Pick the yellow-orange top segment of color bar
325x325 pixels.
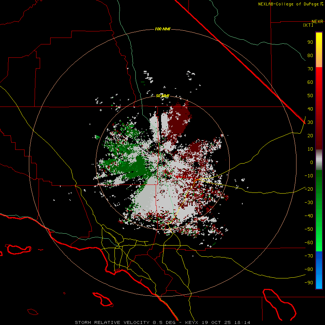pyautogui.click(x=319, y=50)
